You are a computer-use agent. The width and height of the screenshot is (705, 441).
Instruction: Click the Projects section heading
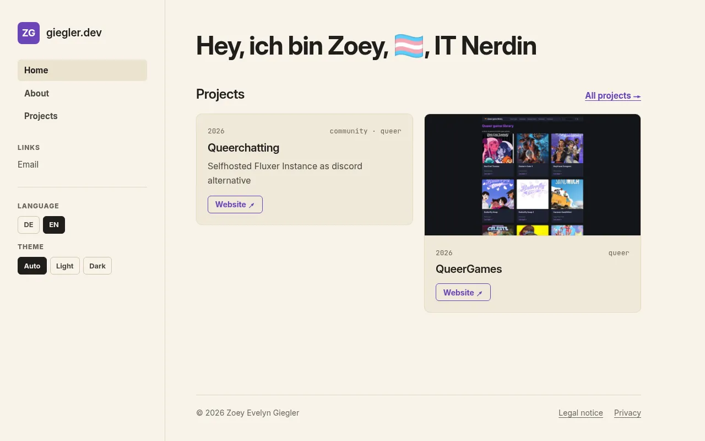[220, 94]
